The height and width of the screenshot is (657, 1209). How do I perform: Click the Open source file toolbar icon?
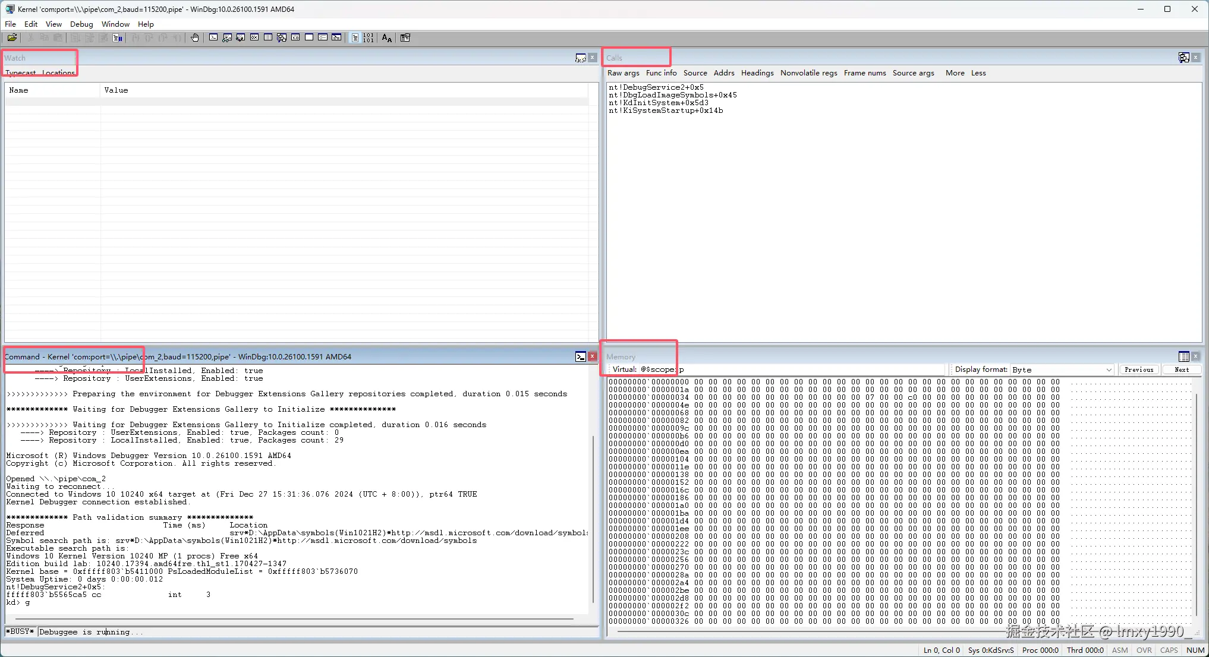tap(12, 37)
